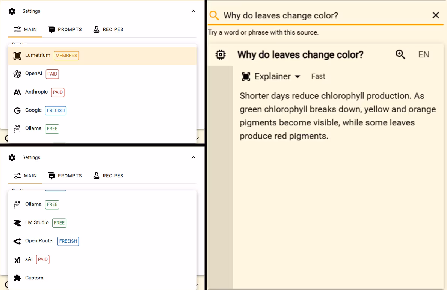Open PROMPTS tab in top Settings panel

[x=65, y=29]
